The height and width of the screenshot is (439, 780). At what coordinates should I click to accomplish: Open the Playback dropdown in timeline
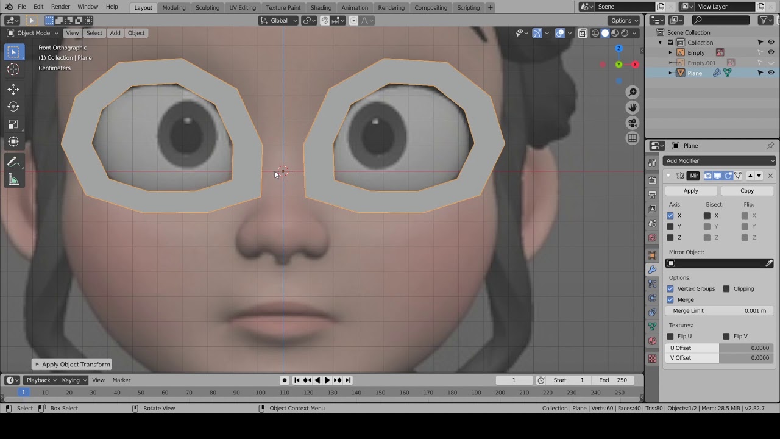click(41, 380)
